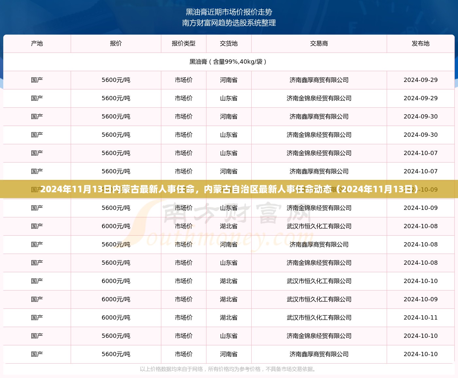Click 2024-10-07 date beside 济南金锦泉经贸有限公司
The image size is (458, 378).
pos(421,153)
